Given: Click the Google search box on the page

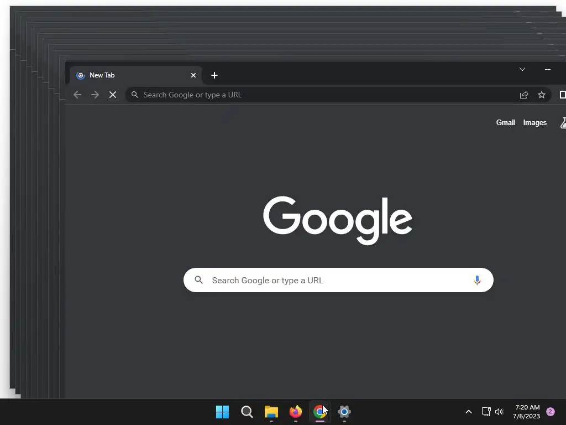Looking at the screenshot, I should point(338,280).
